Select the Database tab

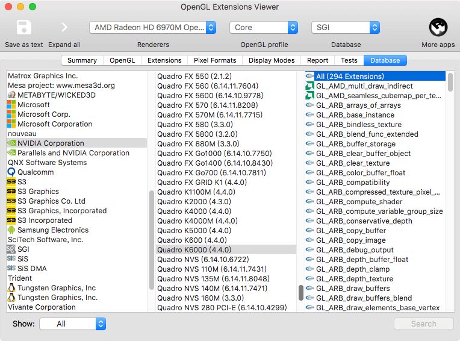pos(385,60)
